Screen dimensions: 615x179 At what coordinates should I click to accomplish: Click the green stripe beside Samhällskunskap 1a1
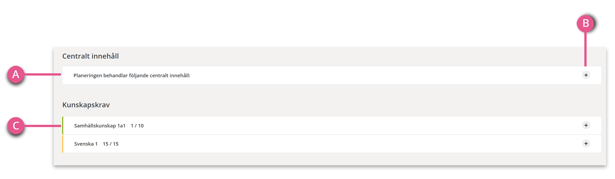63,126
